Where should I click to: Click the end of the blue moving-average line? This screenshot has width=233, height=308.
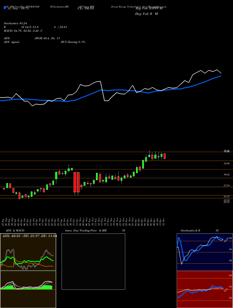coord(221,76)
